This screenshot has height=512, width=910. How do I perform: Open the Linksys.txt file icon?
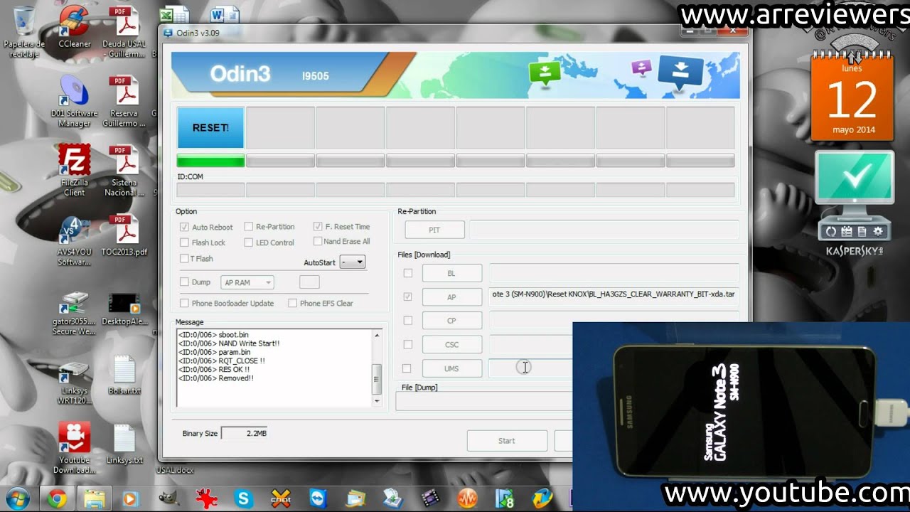tap(124, 444)
